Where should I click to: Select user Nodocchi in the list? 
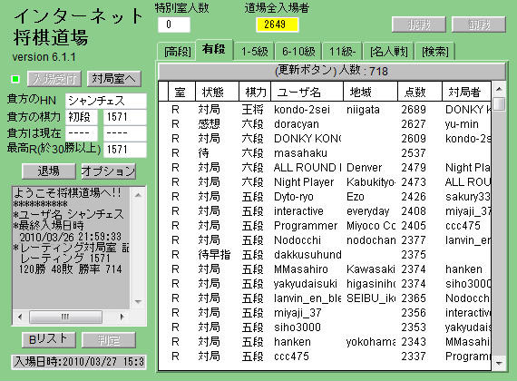click(298, 240)
